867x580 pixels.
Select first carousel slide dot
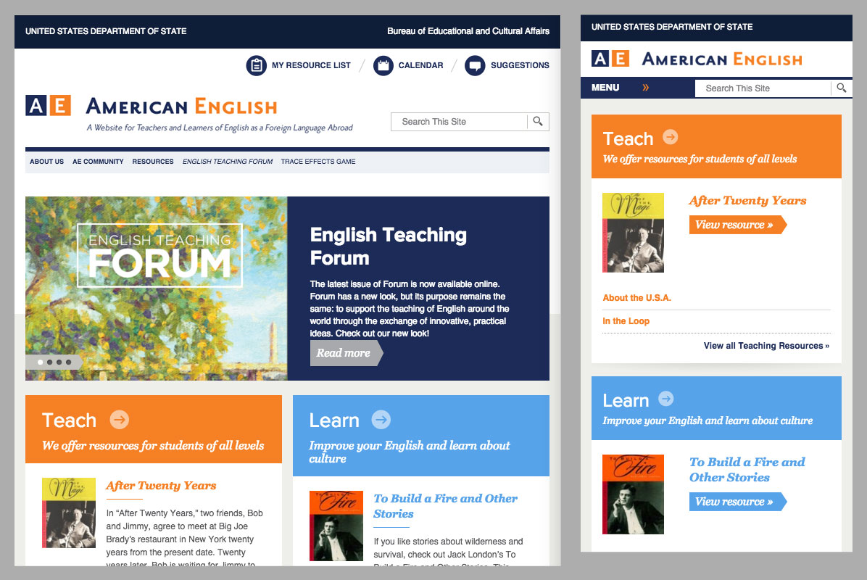41,362
